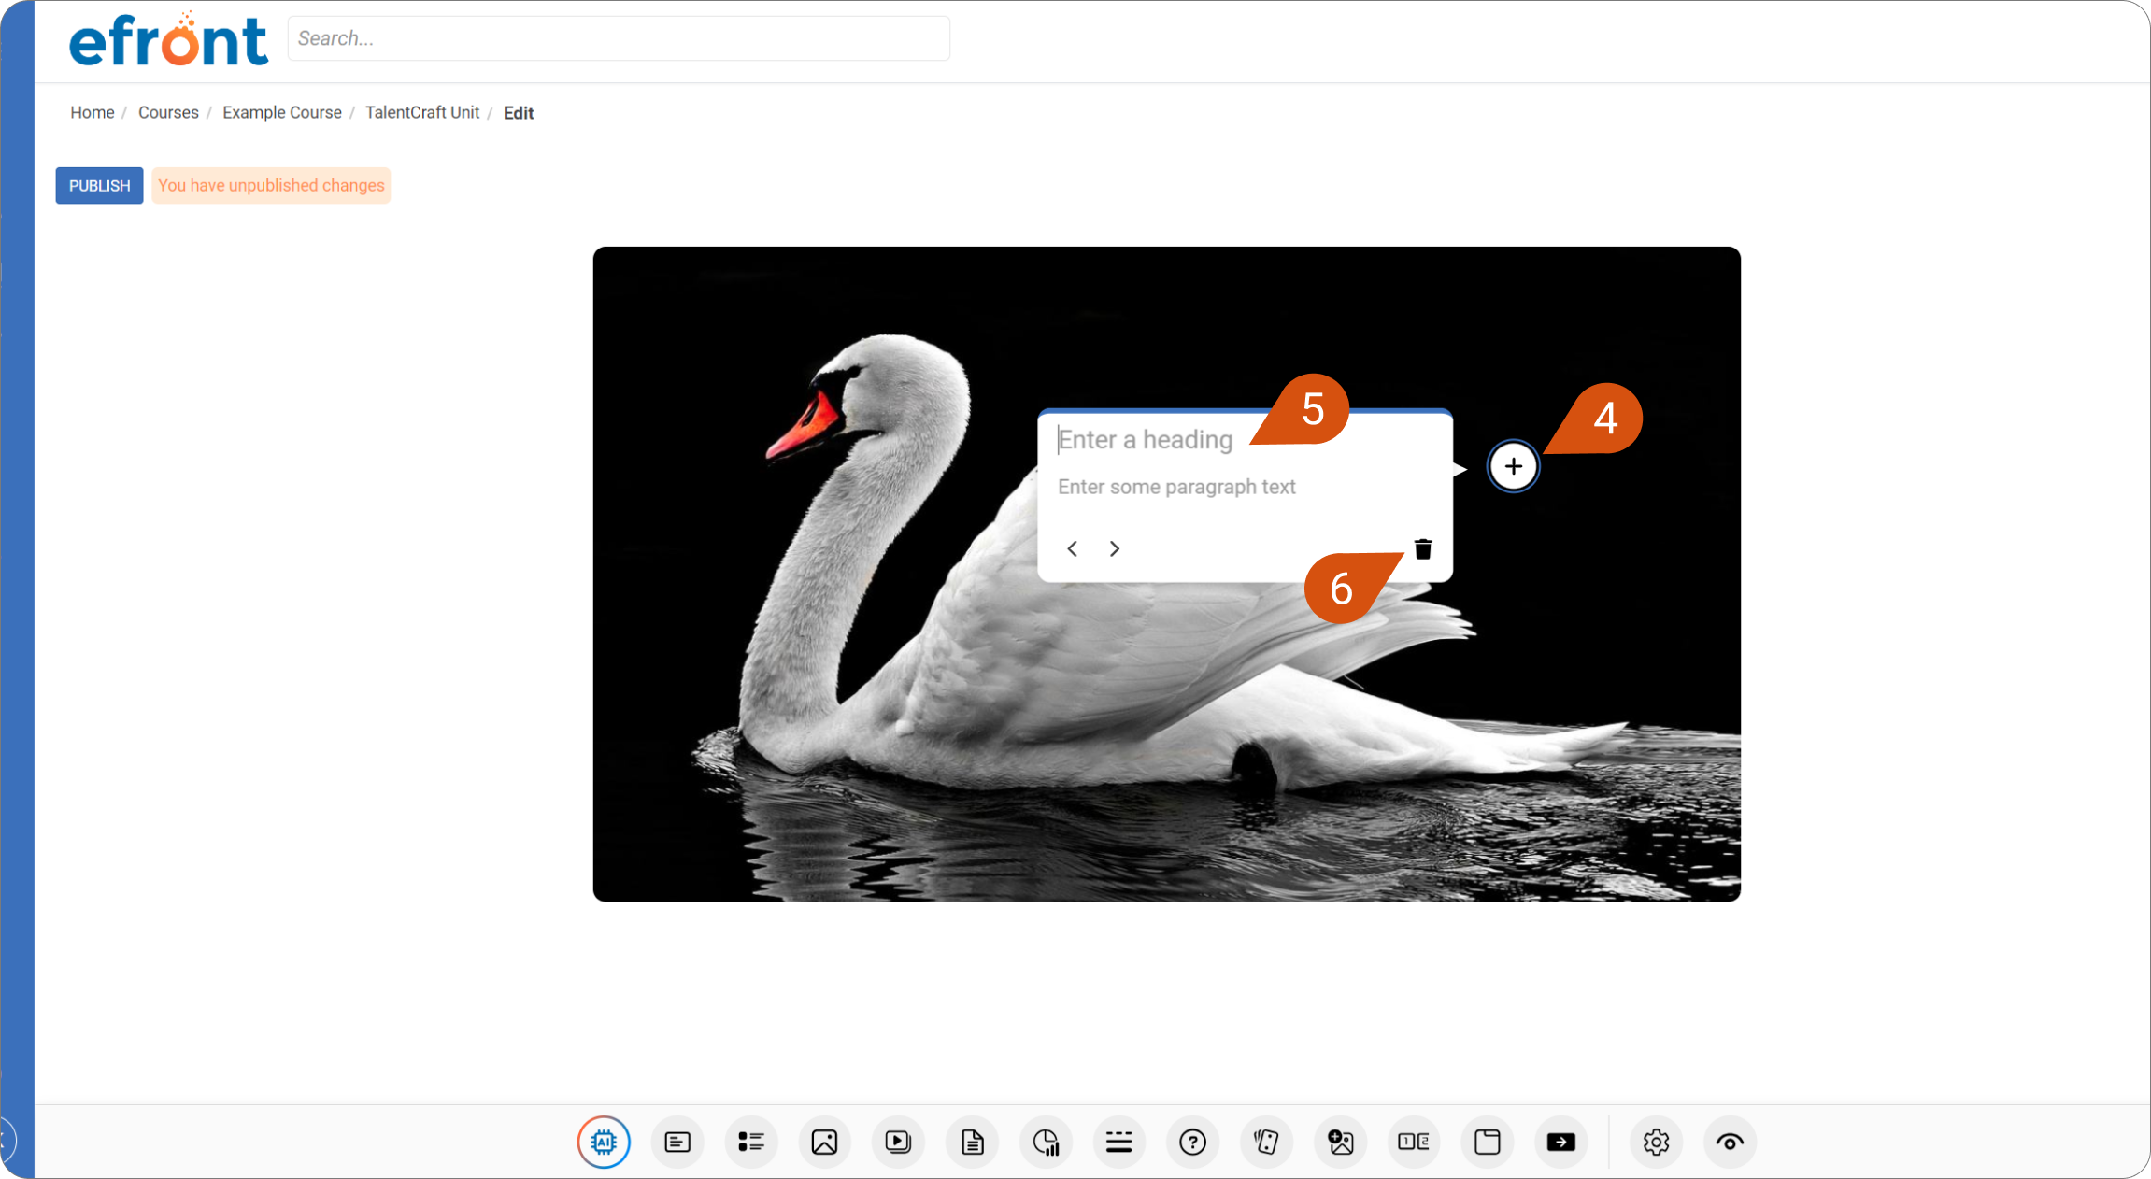Image resolution: width=2151 pixels, height=1179 pixels.
Task: Click the AI content generator icon
Action: [604, 1142]
